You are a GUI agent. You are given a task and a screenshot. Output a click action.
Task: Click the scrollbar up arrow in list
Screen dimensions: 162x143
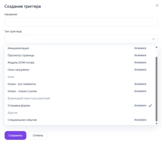[156, 47]
